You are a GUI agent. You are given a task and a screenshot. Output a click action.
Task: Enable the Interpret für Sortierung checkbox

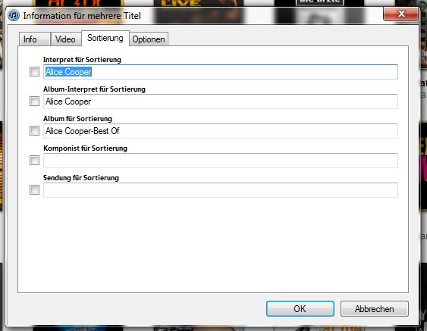(x=35, y=72)
